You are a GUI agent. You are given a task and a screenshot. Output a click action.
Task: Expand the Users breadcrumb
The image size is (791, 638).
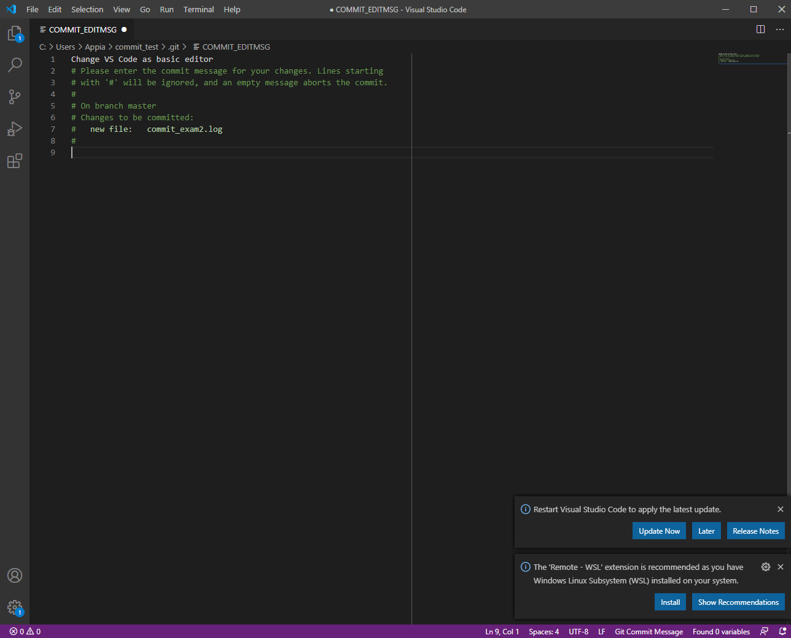pyautogui.click(x=65, y=47)
